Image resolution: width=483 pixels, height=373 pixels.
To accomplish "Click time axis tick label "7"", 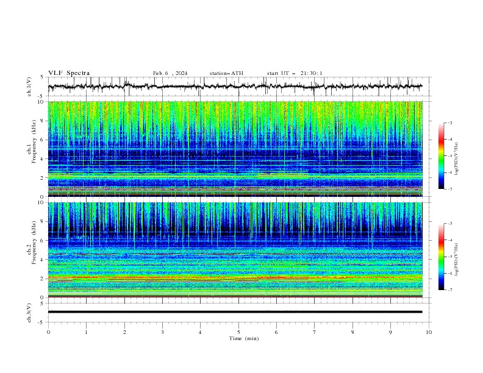I will click(315, 332).
